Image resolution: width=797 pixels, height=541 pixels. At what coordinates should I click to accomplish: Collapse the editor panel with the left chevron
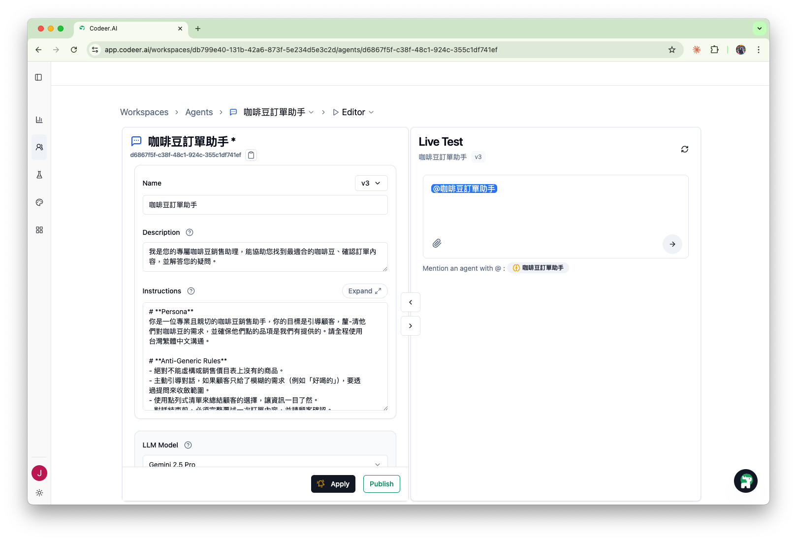point(410,302)
